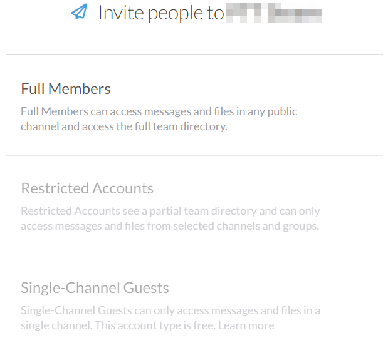Image resolution: width=388 pixels, height=348 pixels.
Task: Select the Full Members heading
Action: (66, 89)
